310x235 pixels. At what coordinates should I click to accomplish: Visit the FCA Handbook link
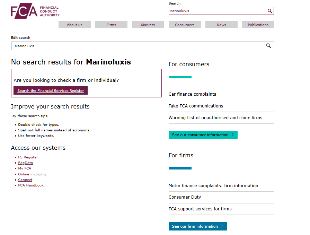[x=31, y=185]
